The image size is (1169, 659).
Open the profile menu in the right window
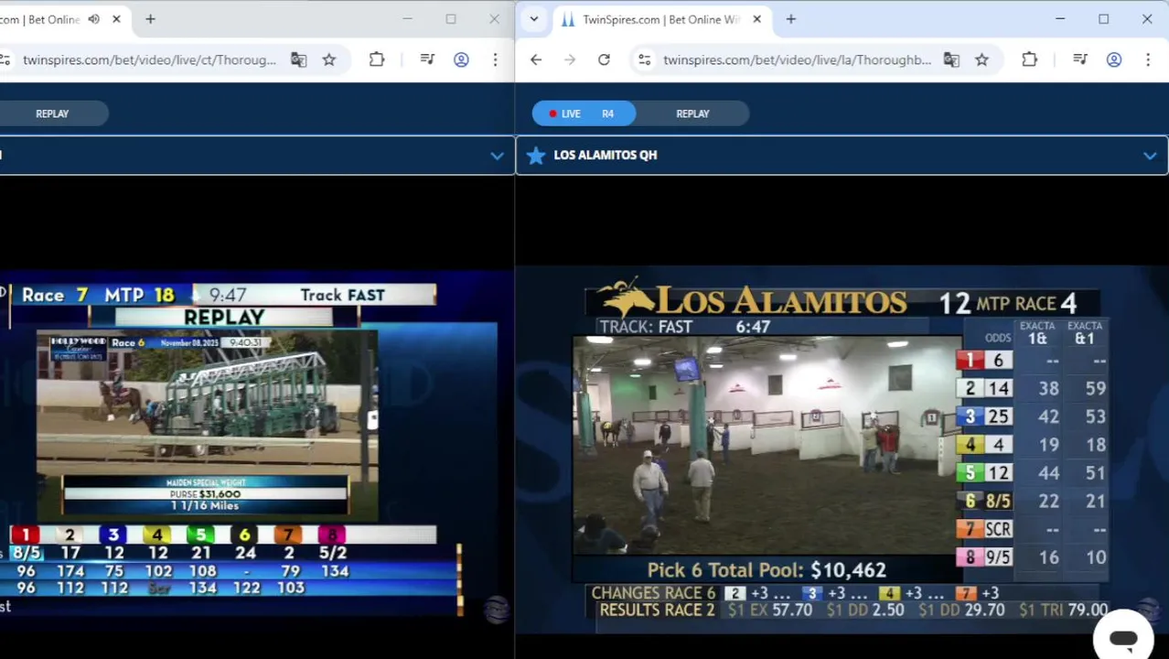[1114, 59]
